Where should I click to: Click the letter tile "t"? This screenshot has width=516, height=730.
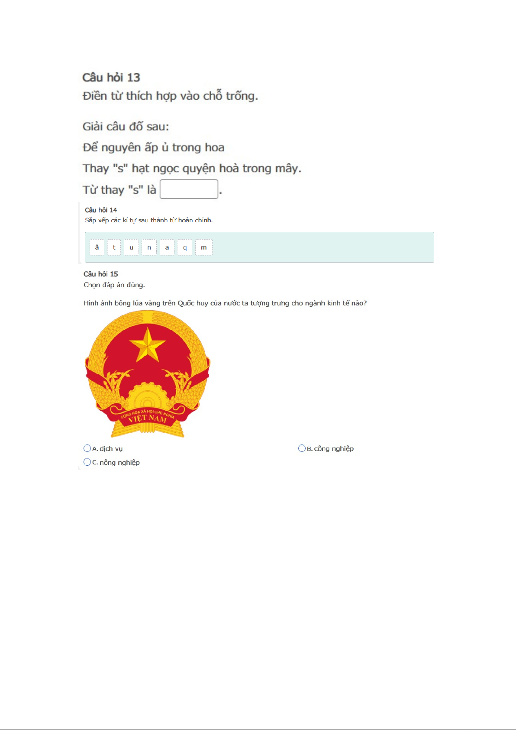click(114, 247)
